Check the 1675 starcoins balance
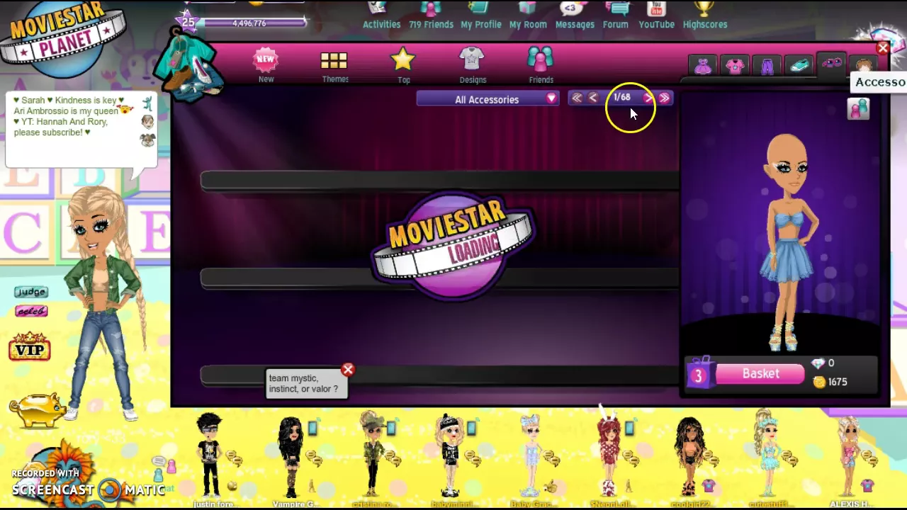Image resolution: width=907 pixels, height=510 pixels. pos(830,382)
